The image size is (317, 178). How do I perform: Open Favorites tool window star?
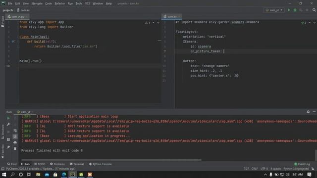point(2,151)
